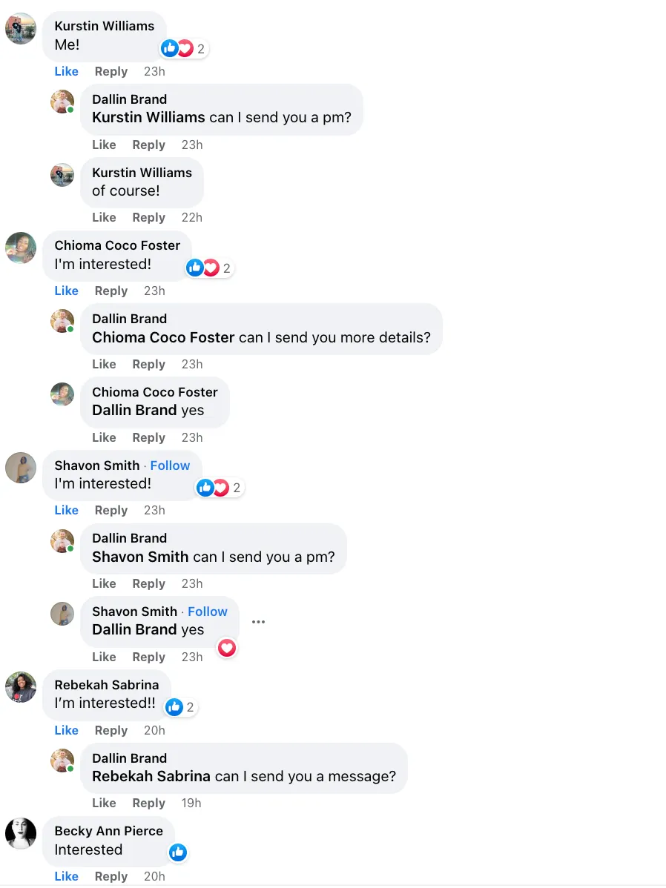Click heart reaction on Shavon Smith's "yes" reply

click(227, 649)
